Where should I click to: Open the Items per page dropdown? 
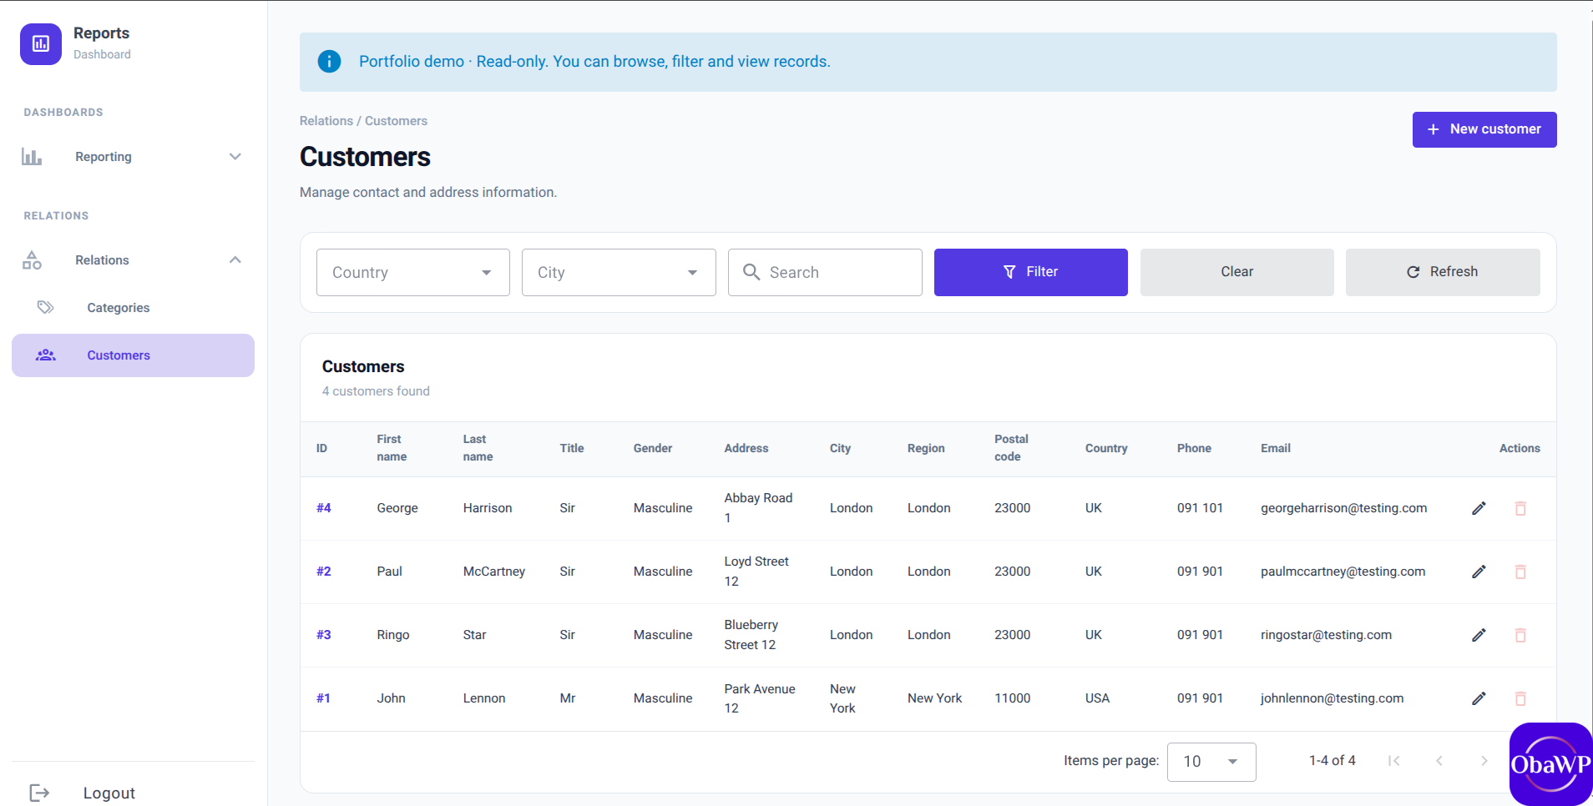(1211, 762)
